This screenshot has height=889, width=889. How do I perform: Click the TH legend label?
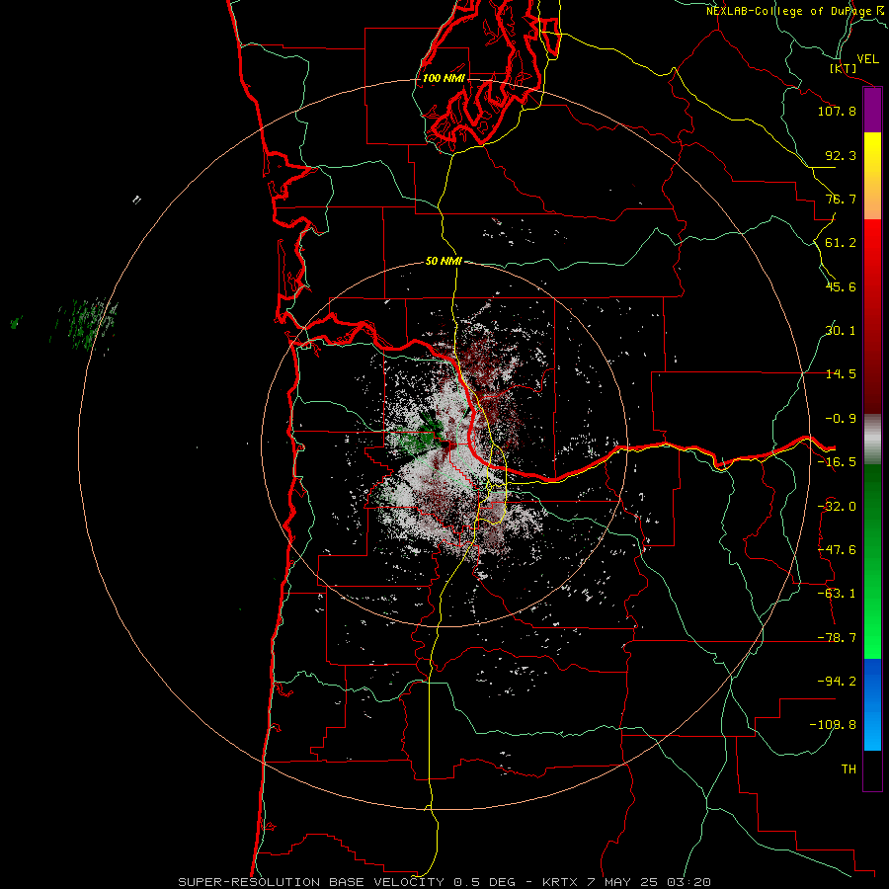(x=849, y=769)
